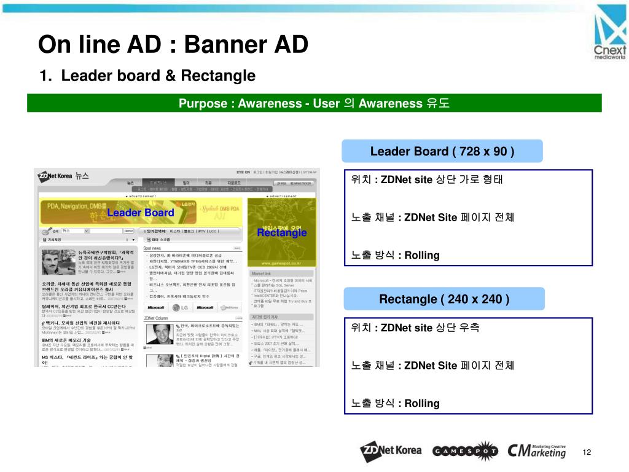629x472 pixels.
Task: Click the EYE ON link at top
Action: click(243, 172)
